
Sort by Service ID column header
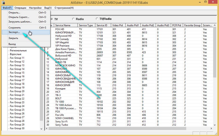pyautogui.click(x=103, y=25)
